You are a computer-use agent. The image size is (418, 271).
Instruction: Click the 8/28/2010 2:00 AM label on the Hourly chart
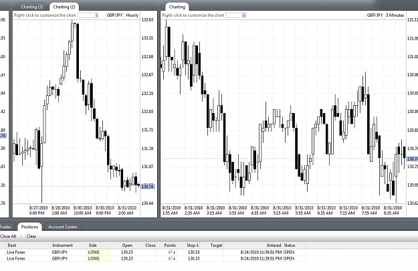pyautogui.click(x=60, y=211)
